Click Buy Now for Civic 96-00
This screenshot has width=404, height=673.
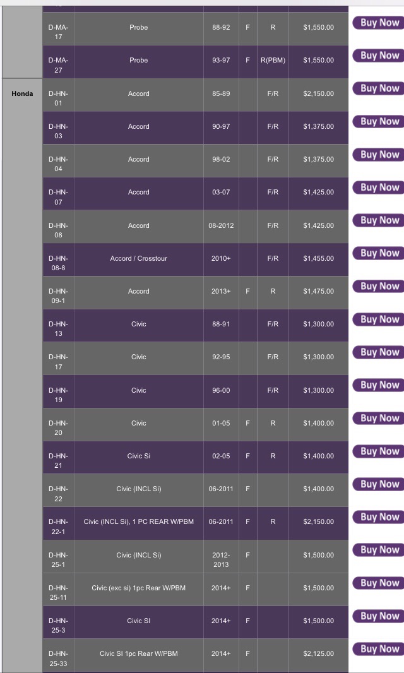tap(378, 386)
